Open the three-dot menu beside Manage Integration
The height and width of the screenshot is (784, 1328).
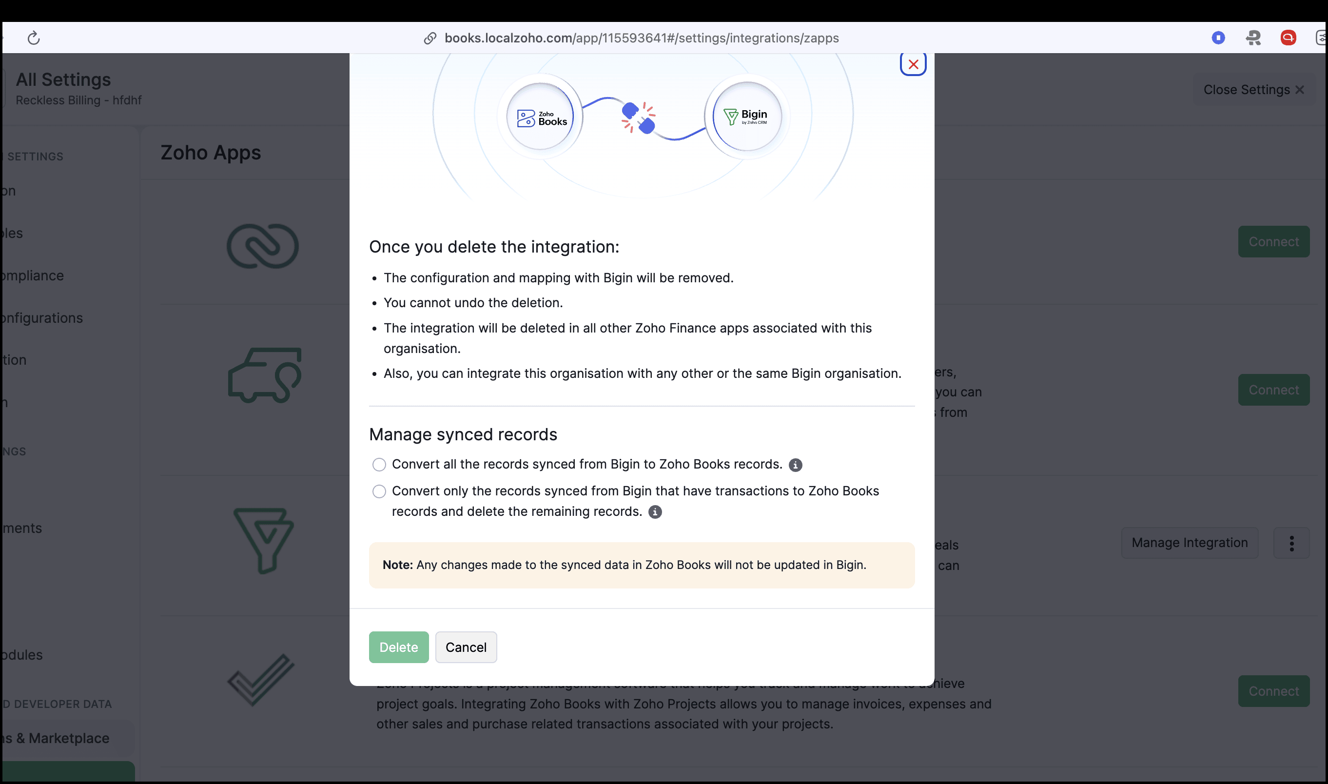pos(1291,543)
